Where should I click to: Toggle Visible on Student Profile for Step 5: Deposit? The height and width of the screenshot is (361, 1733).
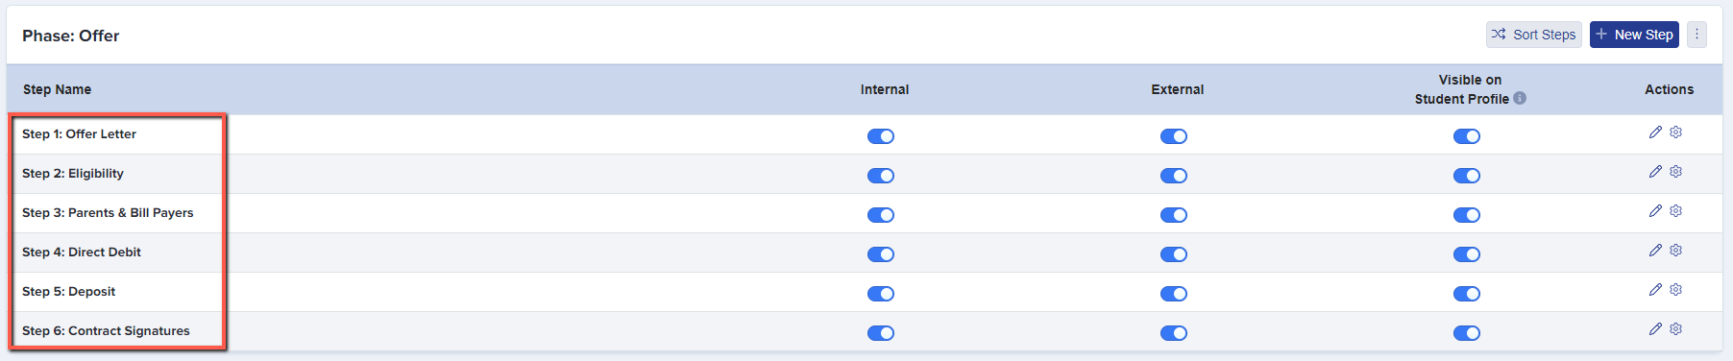coord(1467,294)
